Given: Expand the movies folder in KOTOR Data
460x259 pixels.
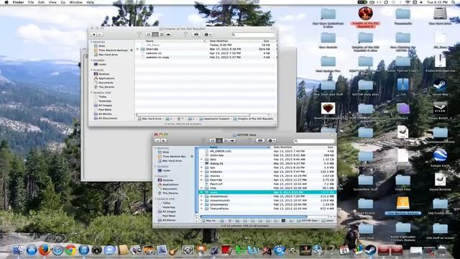Looking at the screenshot, I should [201, 176].
